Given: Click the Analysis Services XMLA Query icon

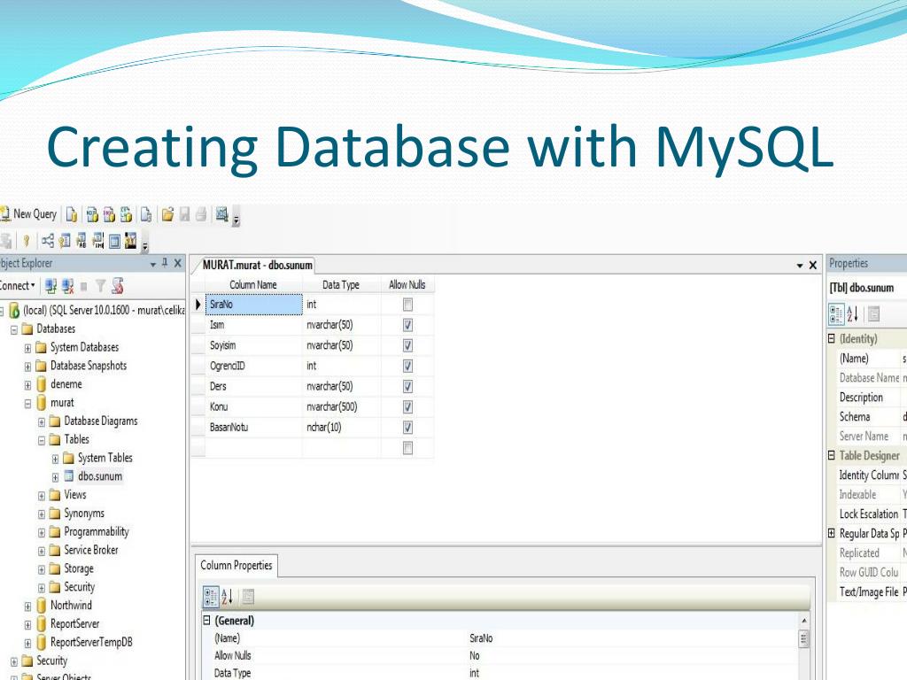Looking at the screenshot, I should click(x=126, y=214).
